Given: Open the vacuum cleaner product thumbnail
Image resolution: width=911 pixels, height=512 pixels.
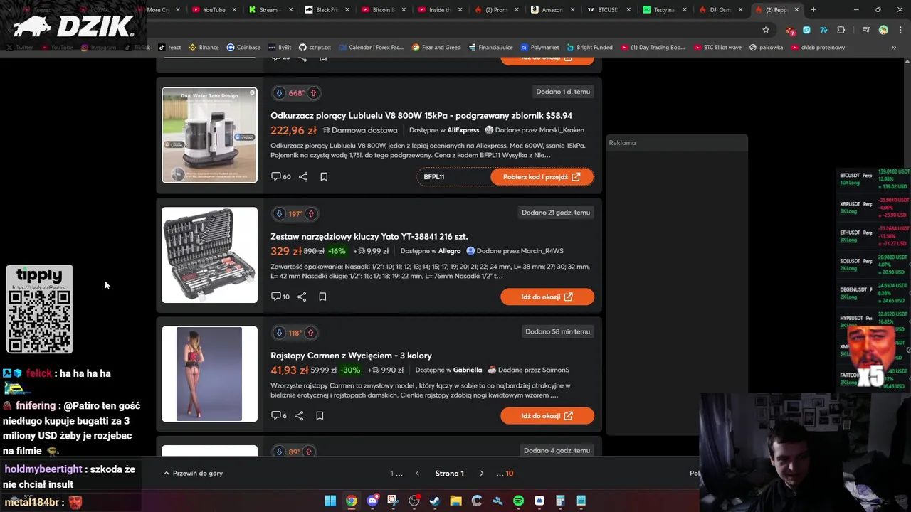Looking at the screenshot, I should [x=209, y=135].
